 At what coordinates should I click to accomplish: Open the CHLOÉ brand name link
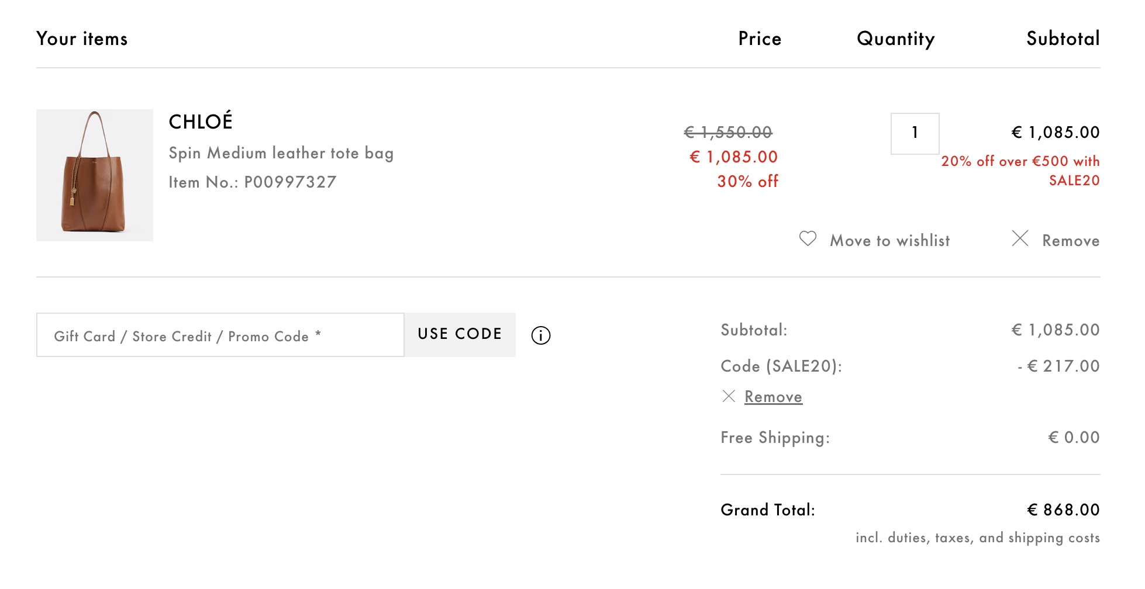coord(201,121)
